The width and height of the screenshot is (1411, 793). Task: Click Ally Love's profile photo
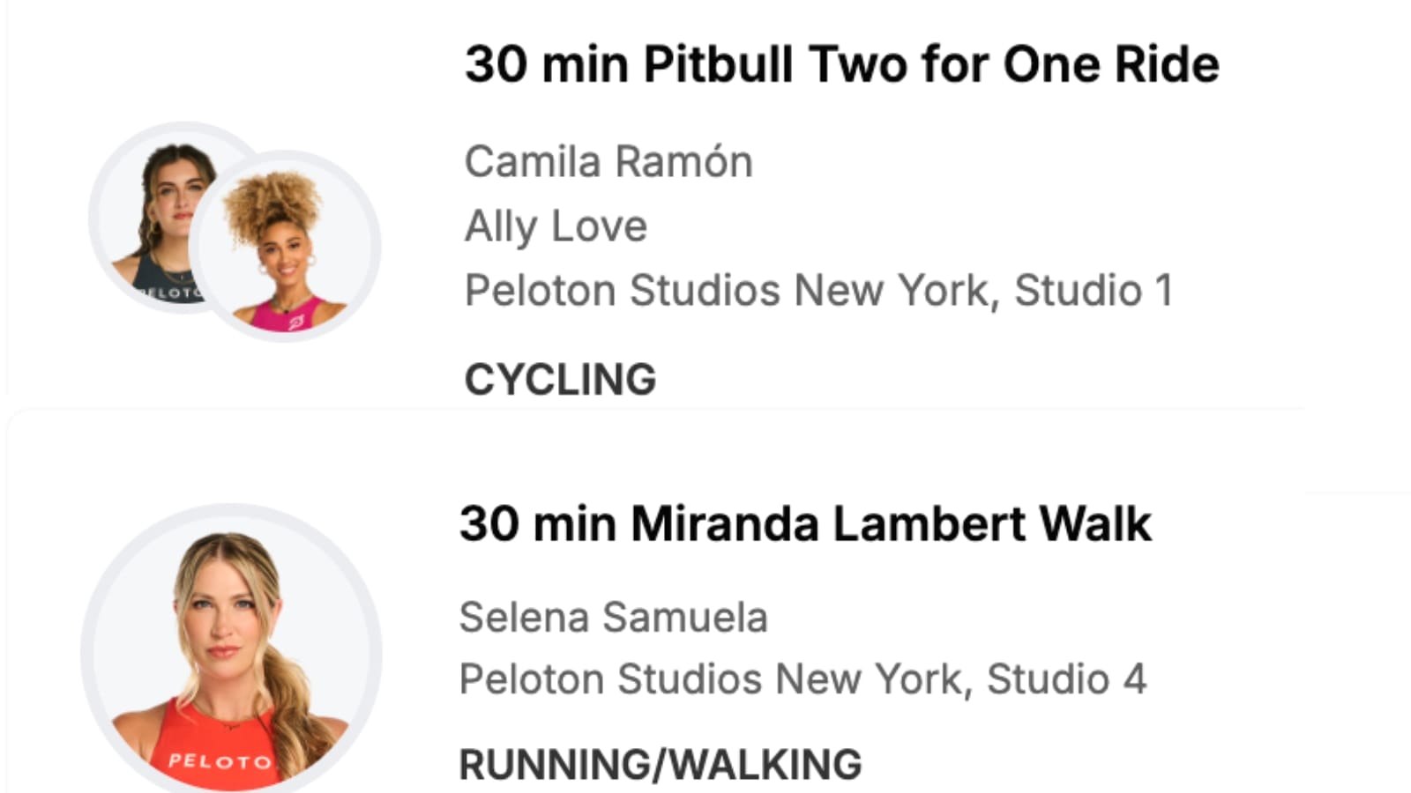click(285, 247)
